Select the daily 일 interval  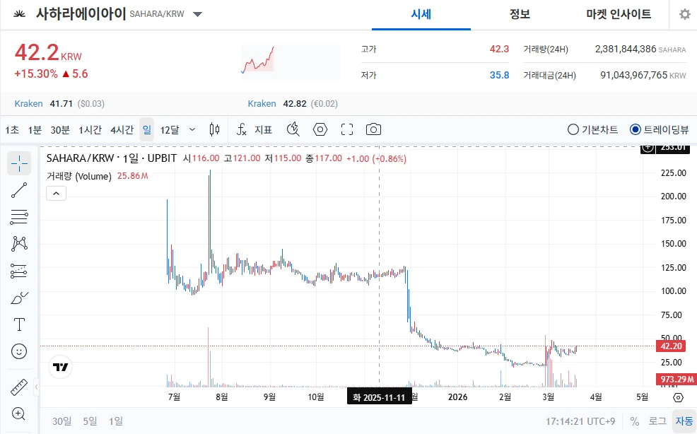pyautogui.click(x=147, y=129)
